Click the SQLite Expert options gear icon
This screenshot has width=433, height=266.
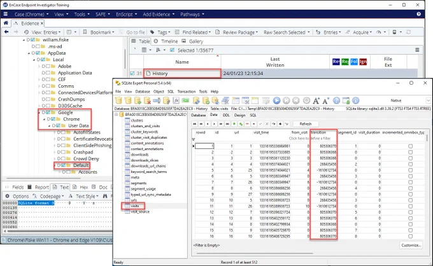[306, 101]
